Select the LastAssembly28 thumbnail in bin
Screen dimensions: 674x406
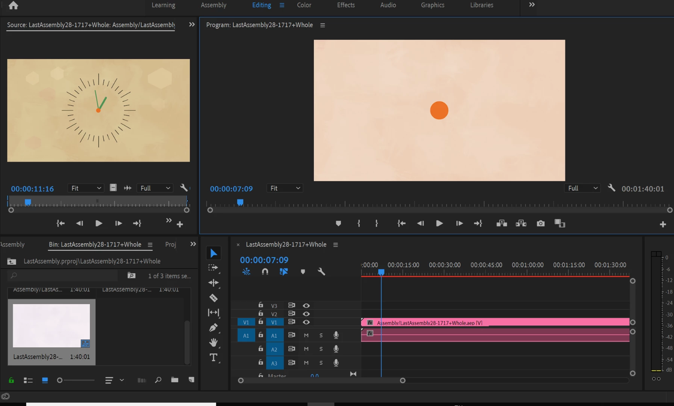[51, 326]
